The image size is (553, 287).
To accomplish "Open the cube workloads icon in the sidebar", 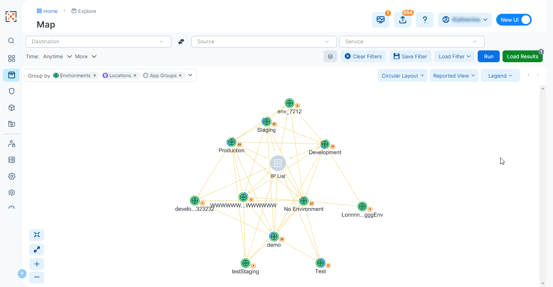I will coord(11,107).
